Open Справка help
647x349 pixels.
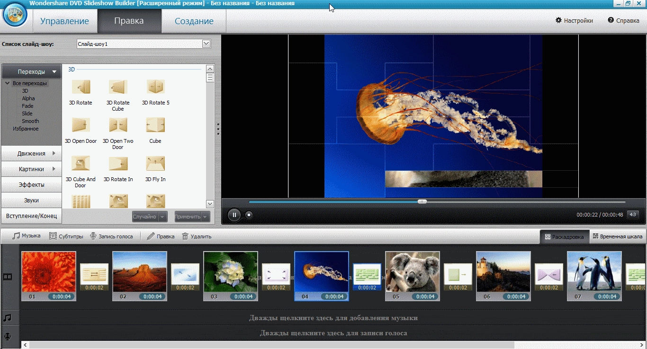pos(623,21)
